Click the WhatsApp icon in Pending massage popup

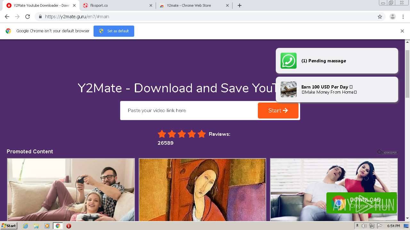coord(289,61)
